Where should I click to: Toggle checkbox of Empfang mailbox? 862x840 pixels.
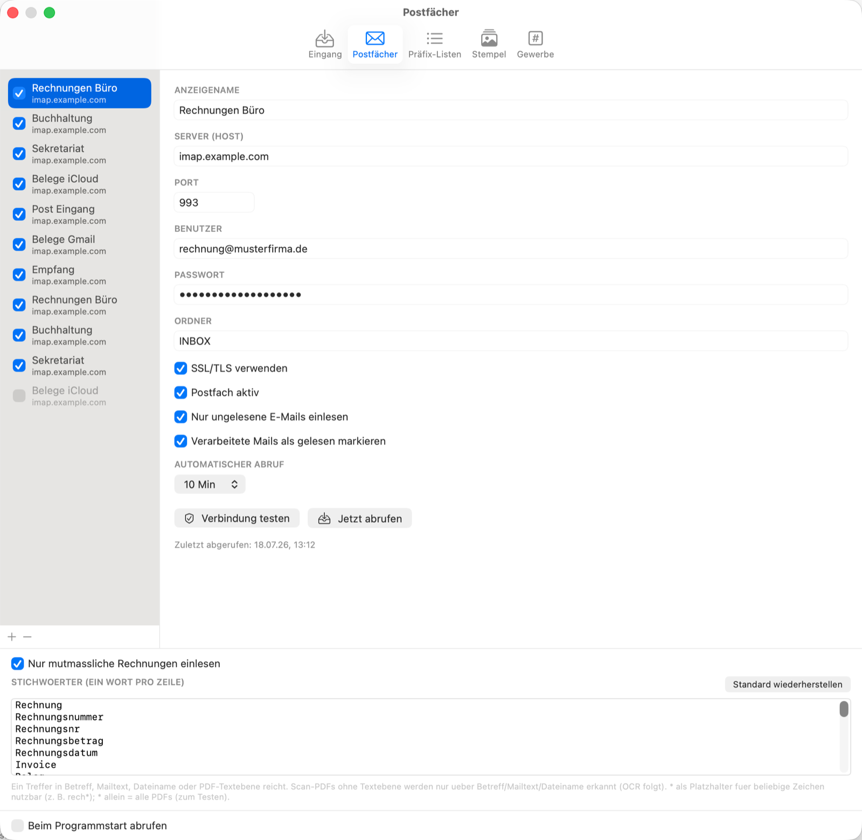(19, 274)
